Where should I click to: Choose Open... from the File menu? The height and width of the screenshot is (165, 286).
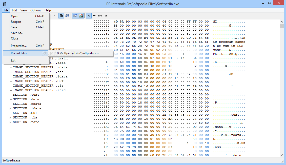pyautogui.click(x=26, y=16)
